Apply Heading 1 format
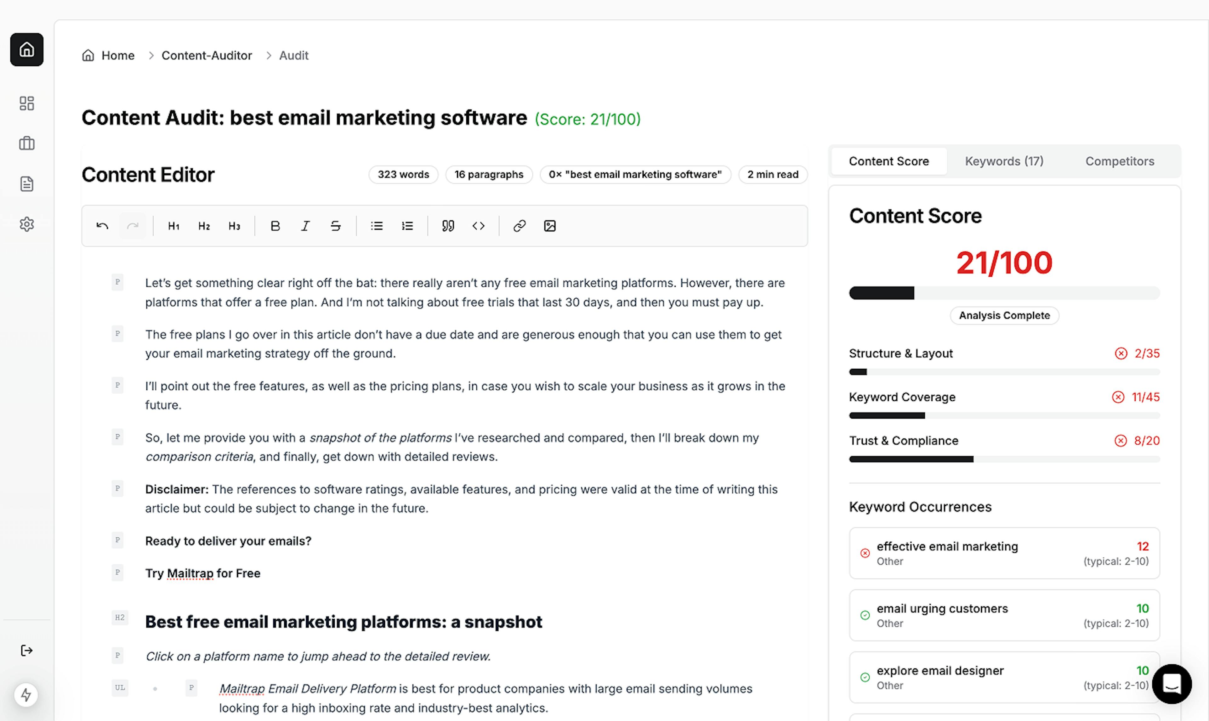Screen dimensions: 1209x721 pyautogui.click(x=173, y=226)
